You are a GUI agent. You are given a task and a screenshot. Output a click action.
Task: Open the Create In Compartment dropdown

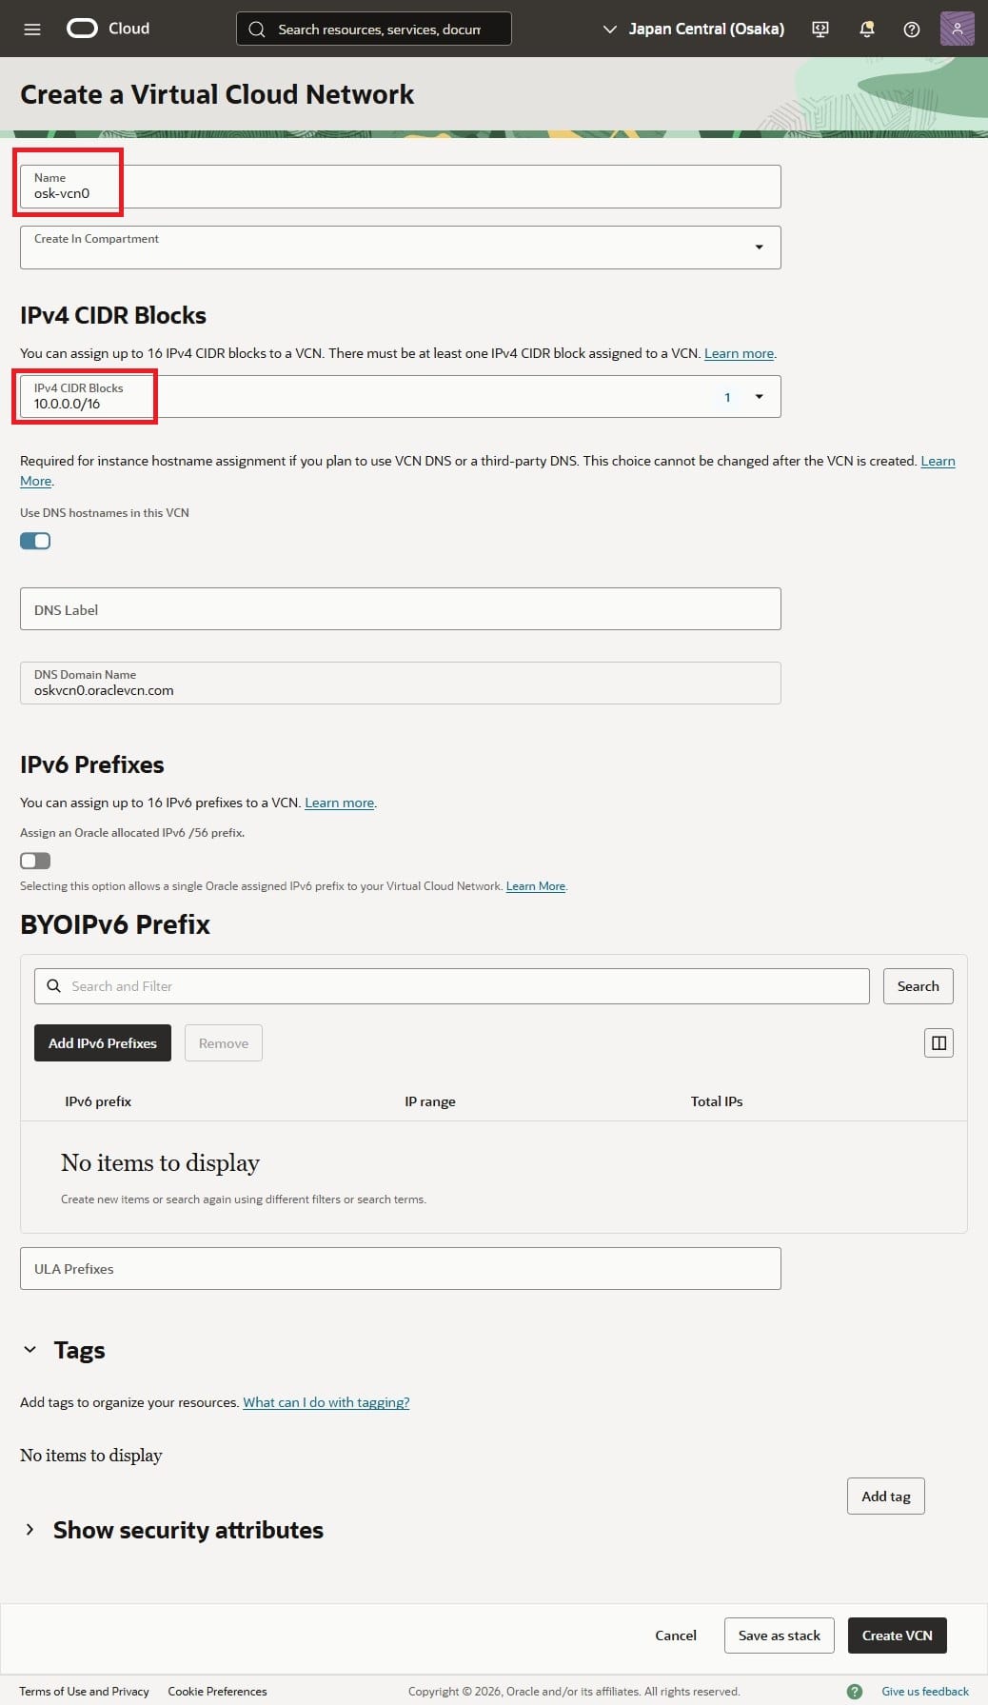tap(400, 248)
